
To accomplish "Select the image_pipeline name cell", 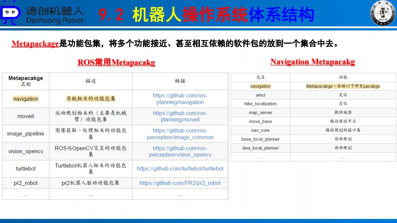I will click(x=26, y=134).
